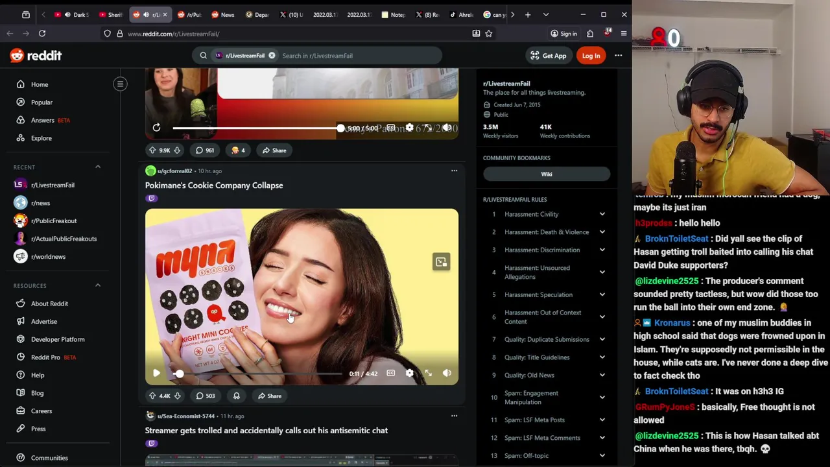
Task: Open options menu for the Streamer gets trolled post
Action: 454,416
